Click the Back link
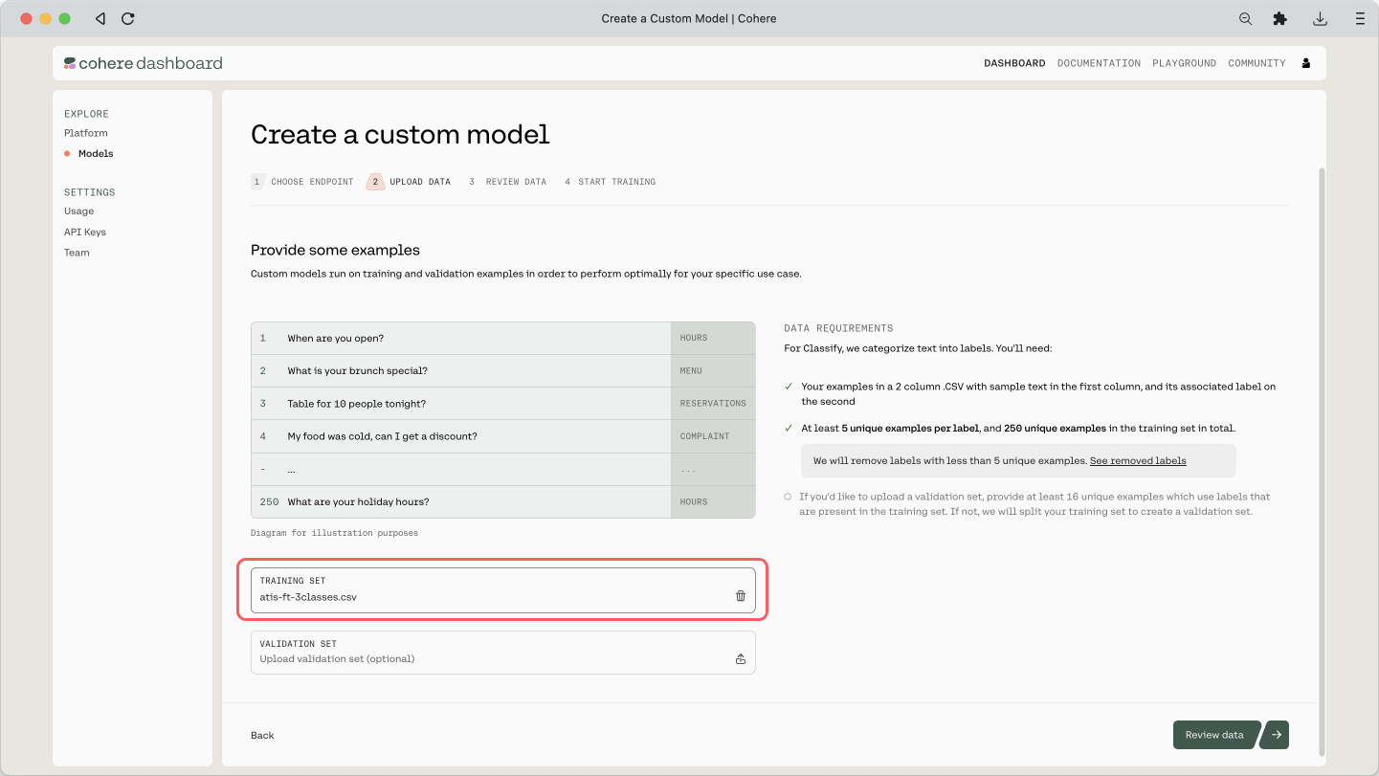The width and height of the screenshot is (1379, 776). coord(262,735)
